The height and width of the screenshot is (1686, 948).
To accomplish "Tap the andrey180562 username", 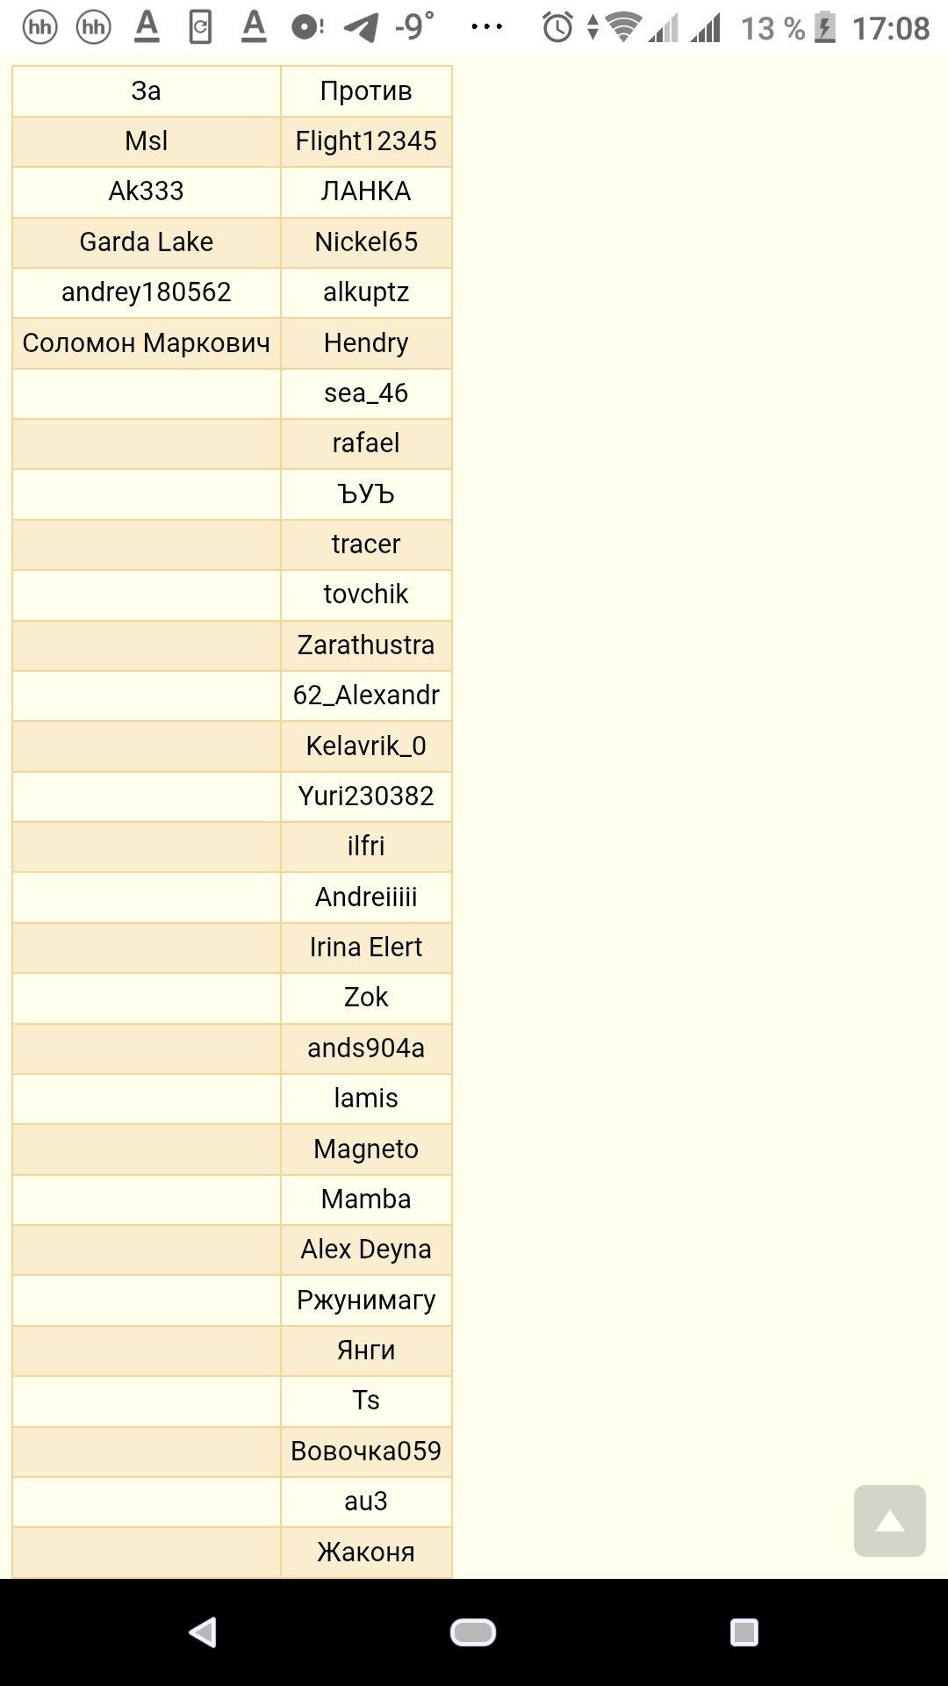I will tap(146, 292).
